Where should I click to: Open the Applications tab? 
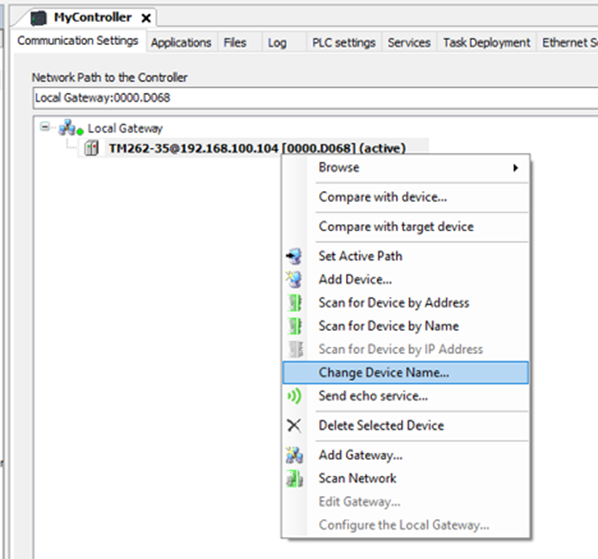click(x=181, y=42)
